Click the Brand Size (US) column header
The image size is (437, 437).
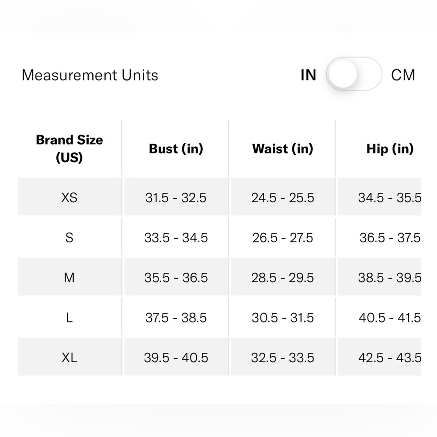(x=69, y=149)
